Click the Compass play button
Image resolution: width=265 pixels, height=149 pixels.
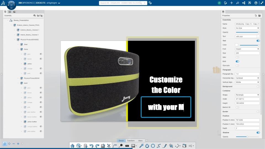(12, 5)
